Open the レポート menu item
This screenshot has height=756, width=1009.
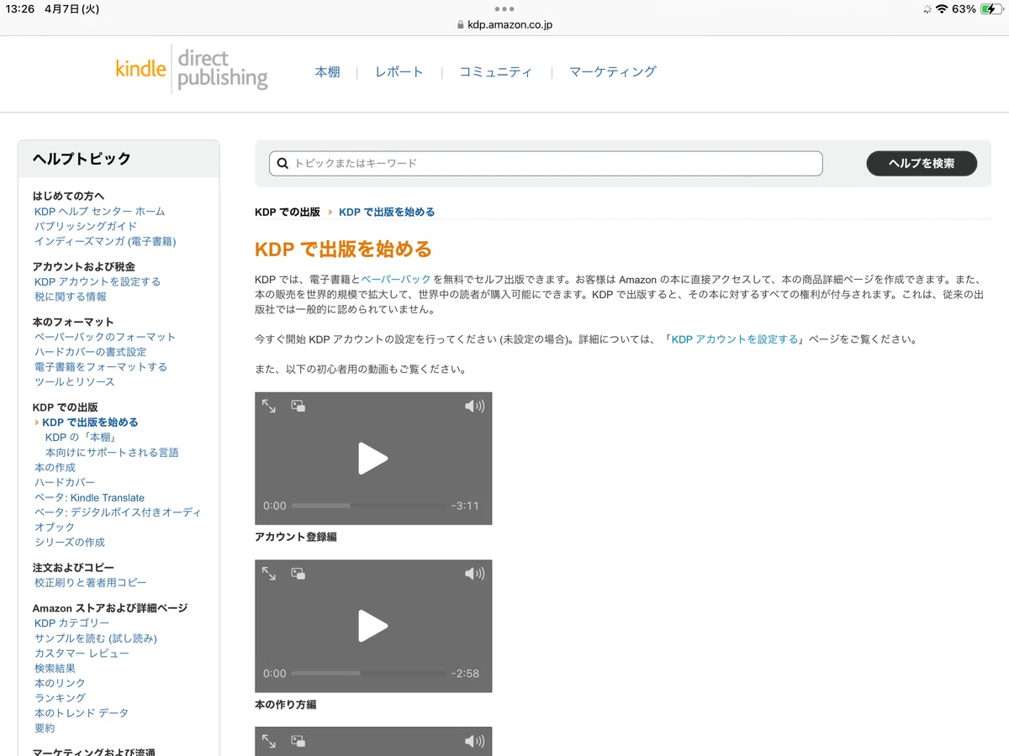pos(399,72)
